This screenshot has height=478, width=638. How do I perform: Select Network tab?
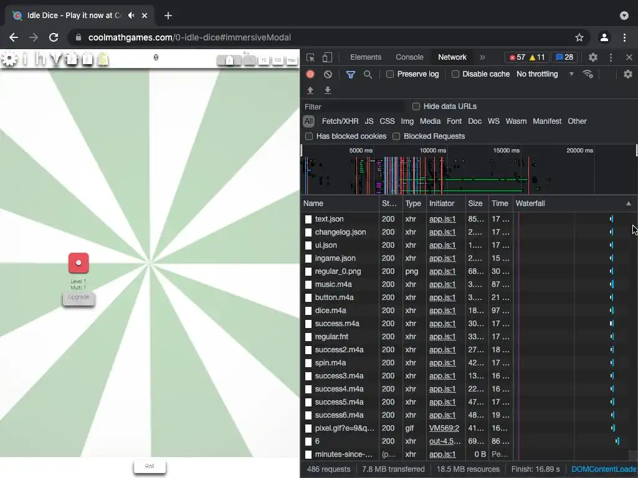pyautogui.click(x=452, y=57)
